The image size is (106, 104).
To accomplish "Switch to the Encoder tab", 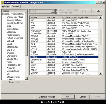I will coord(6,7).
